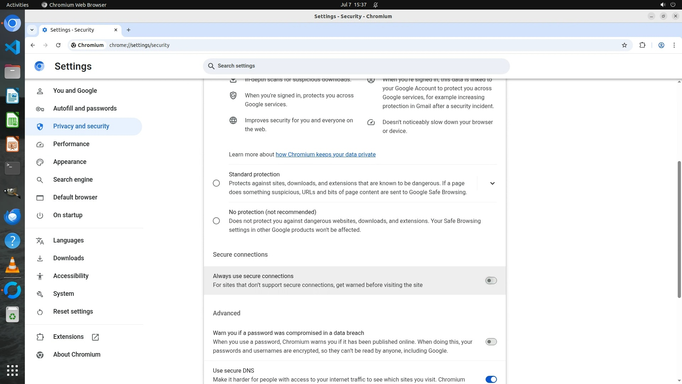Click the back arrow button
This screenshot has width=682, height=384.
click(x=33, y=45)
